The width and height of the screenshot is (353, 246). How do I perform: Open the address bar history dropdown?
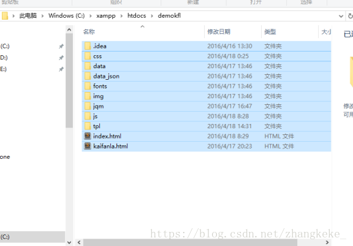(341, 16)
